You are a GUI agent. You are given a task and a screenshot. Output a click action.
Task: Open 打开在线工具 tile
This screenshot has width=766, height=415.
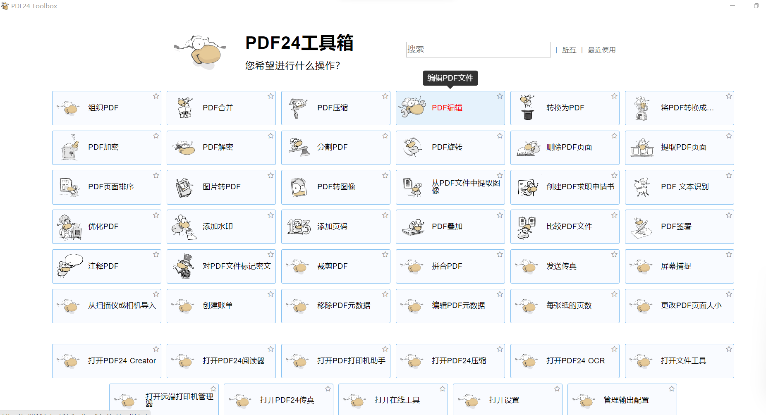coord(393,399)
